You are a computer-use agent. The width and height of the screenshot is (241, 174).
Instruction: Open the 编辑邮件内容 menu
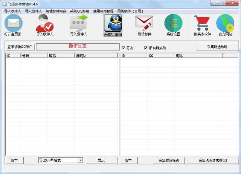click(56, 11)
